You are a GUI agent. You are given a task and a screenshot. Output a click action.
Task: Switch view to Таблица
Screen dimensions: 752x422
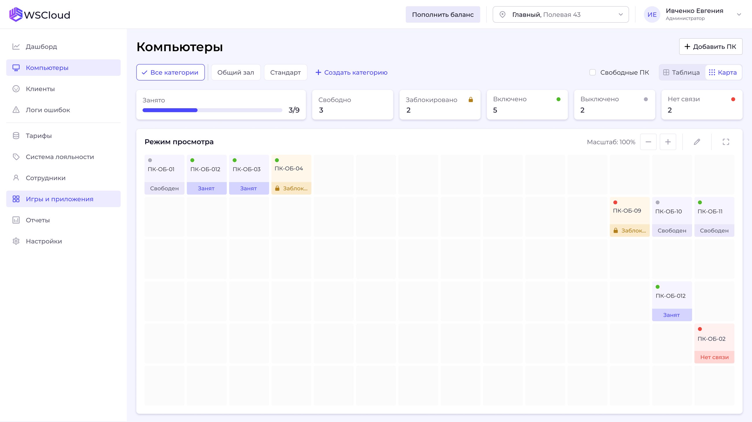coord(682,72)
